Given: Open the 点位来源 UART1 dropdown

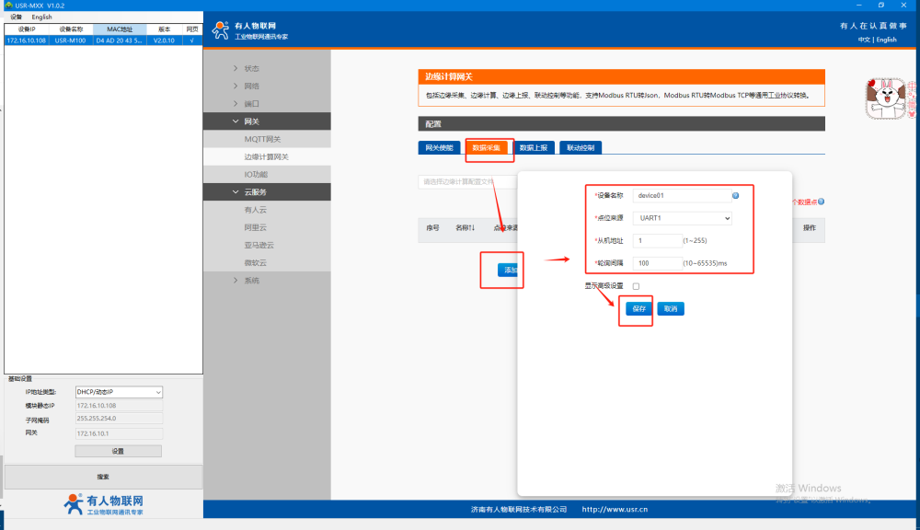Looking at the screenshot, I should click(x=684, y=218).
